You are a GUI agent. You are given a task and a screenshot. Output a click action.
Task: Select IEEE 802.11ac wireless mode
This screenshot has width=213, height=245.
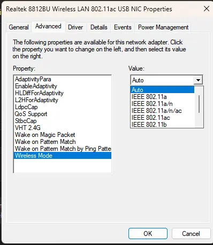162,118
